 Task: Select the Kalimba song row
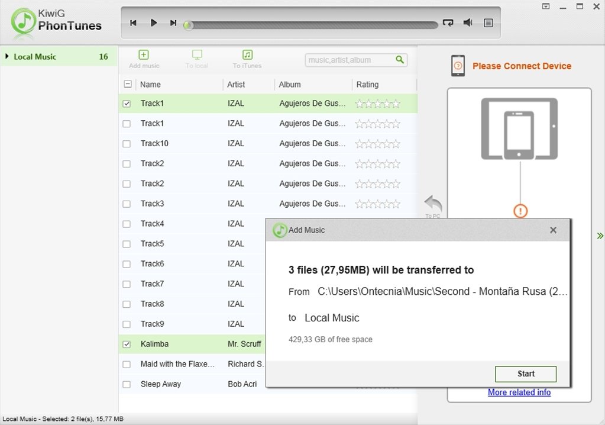[x=192, y=344]
